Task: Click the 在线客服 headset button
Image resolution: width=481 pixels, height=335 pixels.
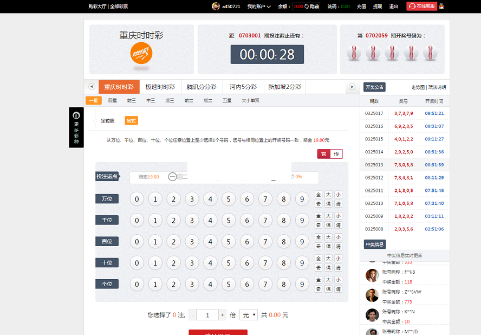Action: click(x=421, y=7)
